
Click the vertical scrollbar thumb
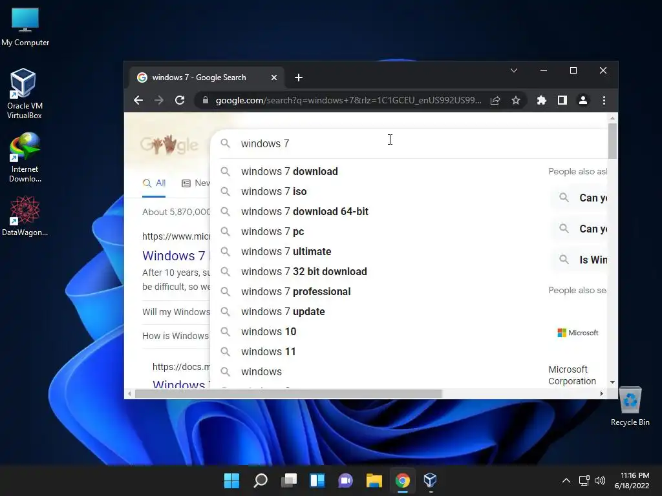(x=613, y=141)
